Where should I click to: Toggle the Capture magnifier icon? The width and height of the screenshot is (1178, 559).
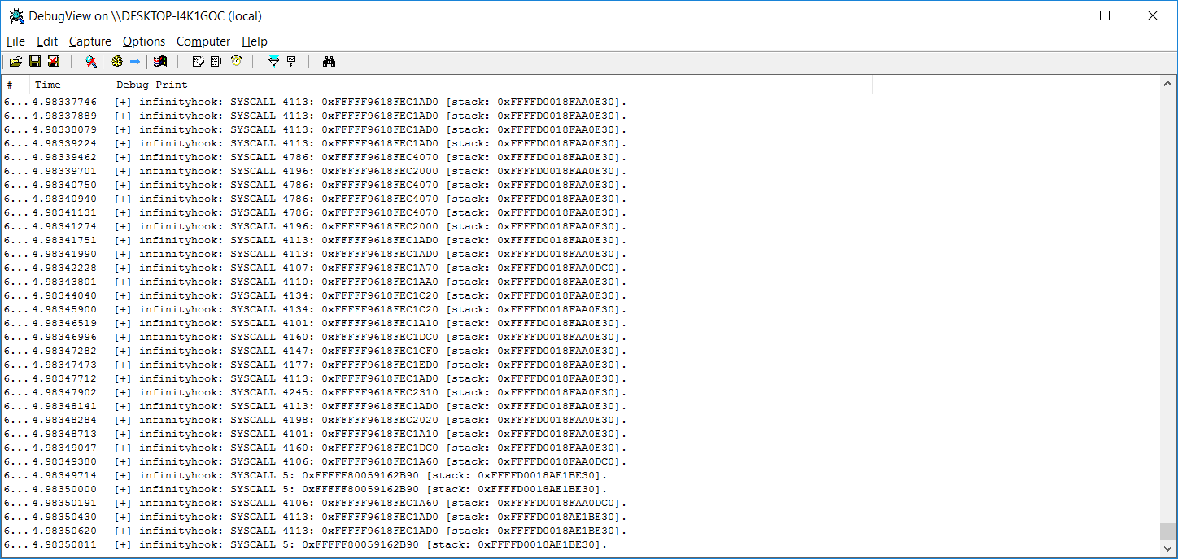[91, 61]
